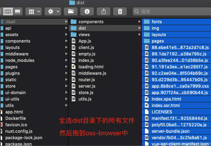Image resolution: width=211 pixels, height=146 pixels.
Task: Click the middleware.js file icon
Action: [74, 73]
